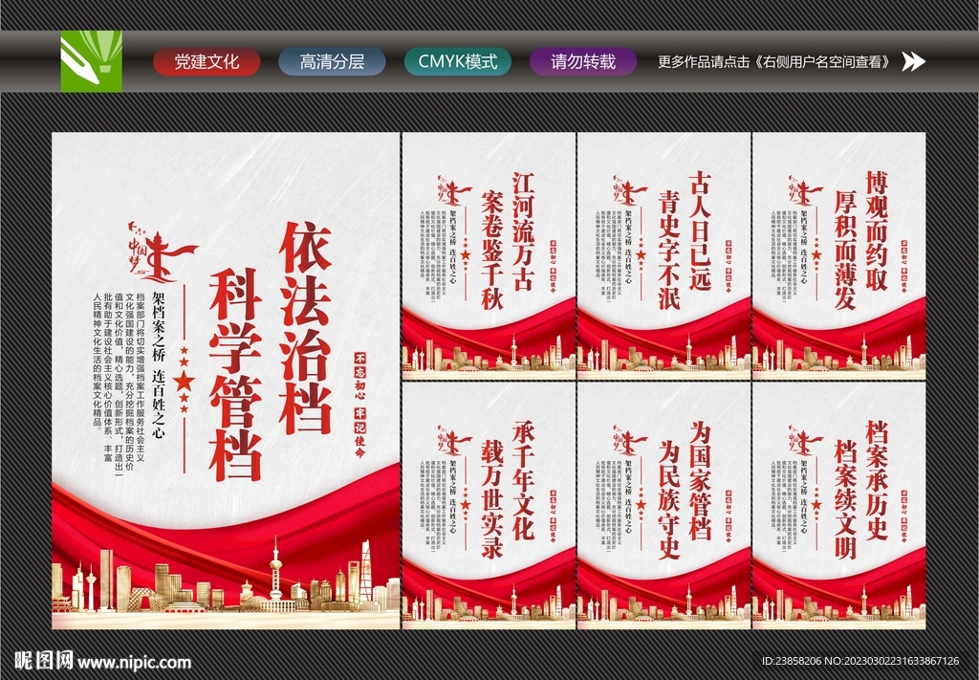979x680 pixels.
Task: Open the 古人日已远 青史字不泯 poster
Action: [x=664, y=256]
